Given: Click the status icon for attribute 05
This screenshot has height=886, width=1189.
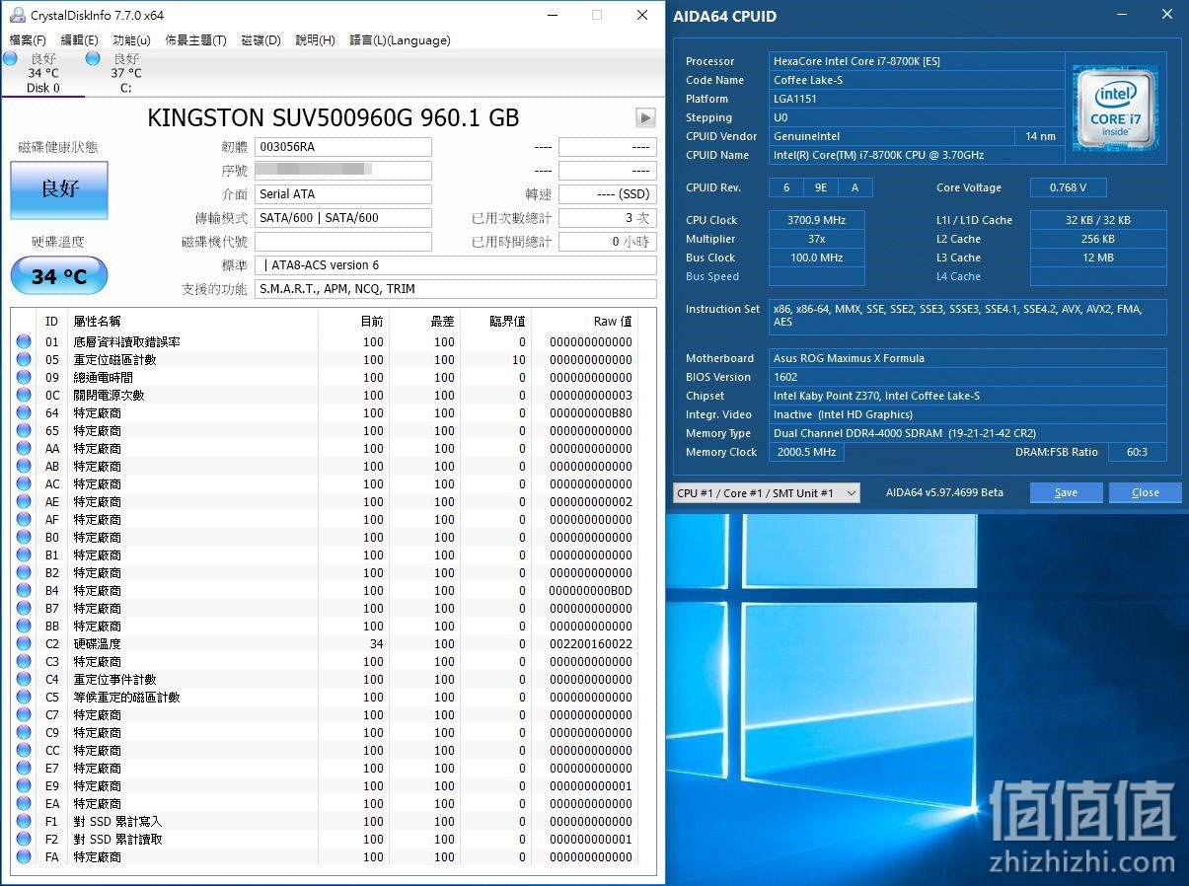Looking at the screenshot, I should (x=24, y=359).
